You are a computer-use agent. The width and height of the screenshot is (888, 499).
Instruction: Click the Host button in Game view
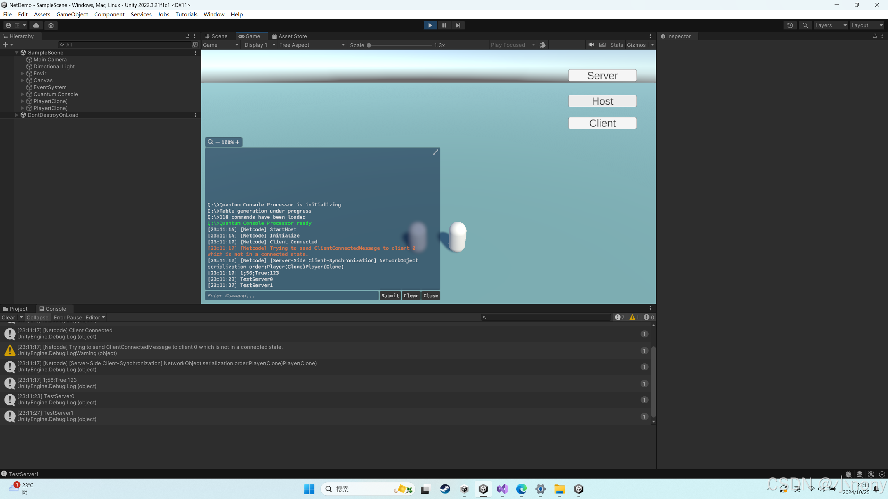click(602, 101)
